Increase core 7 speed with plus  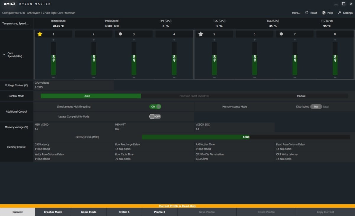pos(295,40)
